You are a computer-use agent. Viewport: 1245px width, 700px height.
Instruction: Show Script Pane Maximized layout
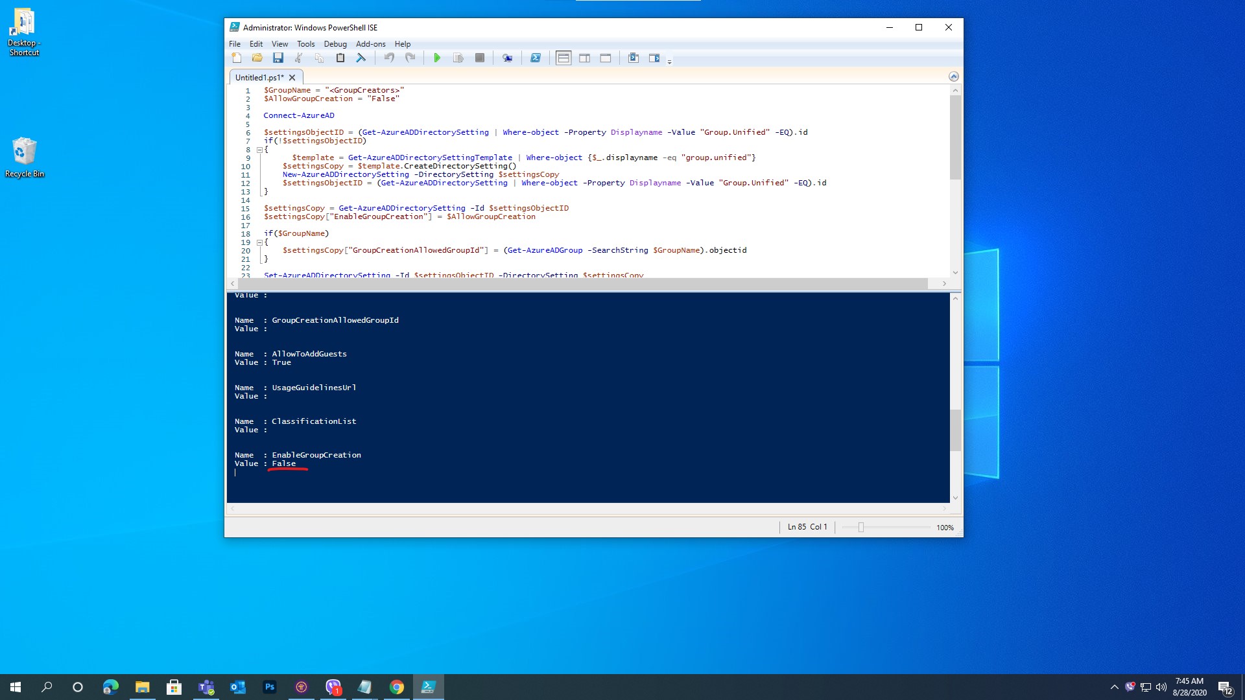point(606,58)
